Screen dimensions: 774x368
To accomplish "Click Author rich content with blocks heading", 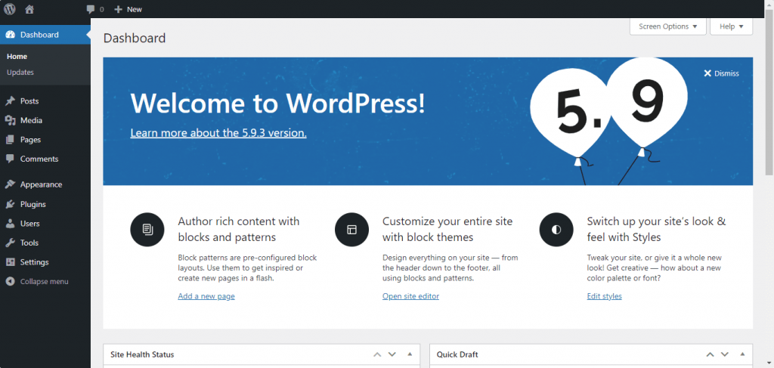I will click(x=238, y=229).
